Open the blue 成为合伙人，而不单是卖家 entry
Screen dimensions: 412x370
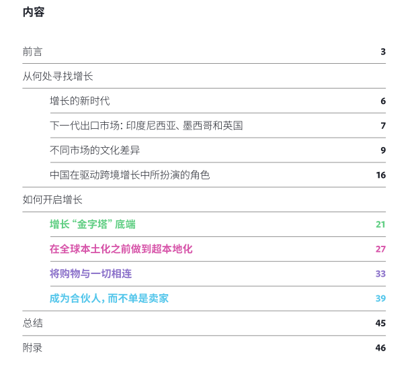pos(109,298)
